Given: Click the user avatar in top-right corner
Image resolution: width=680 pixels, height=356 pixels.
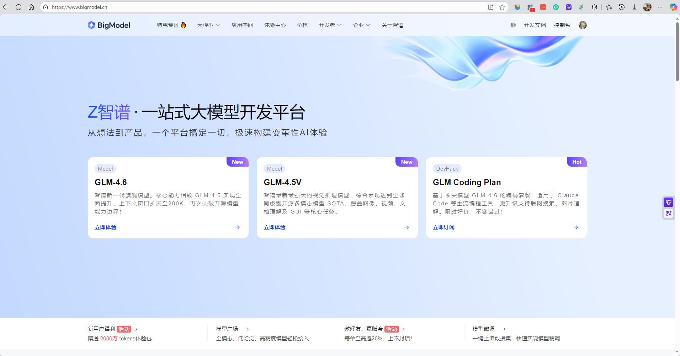Looking at the screenshot, I should pyautogui.click(x=582, y=25).
